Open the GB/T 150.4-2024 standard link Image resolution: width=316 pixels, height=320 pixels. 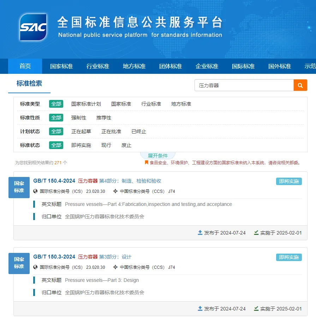[54, 181]
